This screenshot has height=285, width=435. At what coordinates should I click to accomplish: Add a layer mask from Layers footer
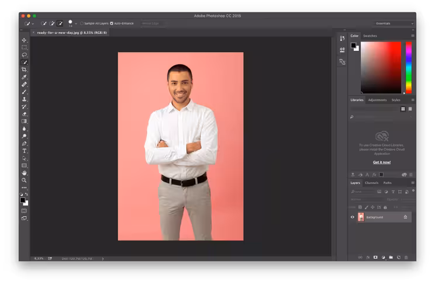click(375, 258)
